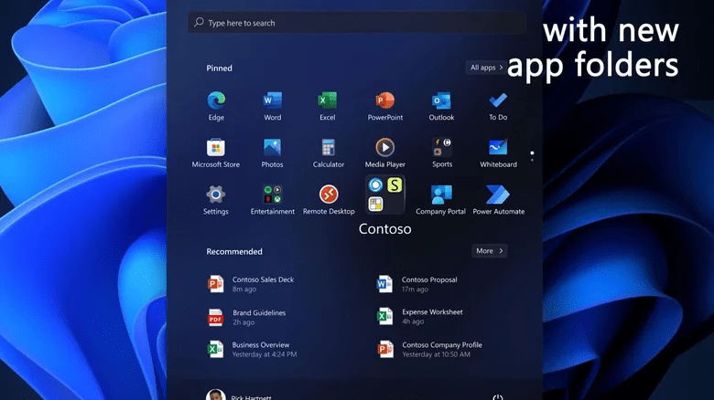Click 'Yesterday at 10:50 AM' timestamp
Viewport: 714px width, 400px height.
pyautogui.click(x=437, y=354)
